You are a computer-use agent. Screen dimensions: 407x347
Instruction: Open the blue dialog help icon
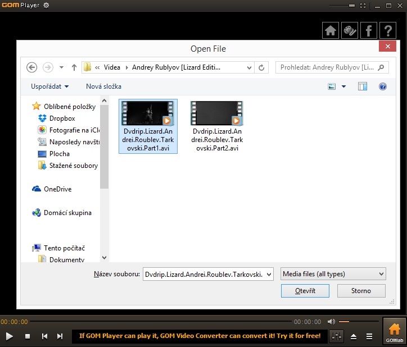click(x=383, y=86)
